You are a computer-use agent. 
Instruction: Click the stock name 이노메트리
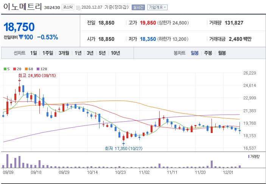click(x=22, y=7)
